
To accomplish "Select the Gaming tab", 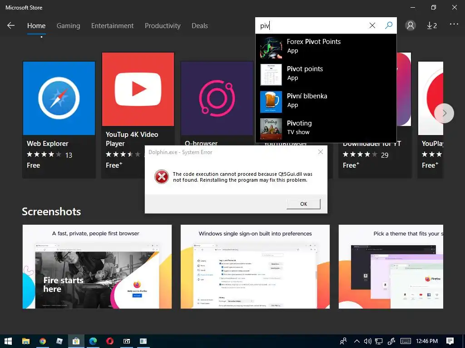I will tap(68, 26).
